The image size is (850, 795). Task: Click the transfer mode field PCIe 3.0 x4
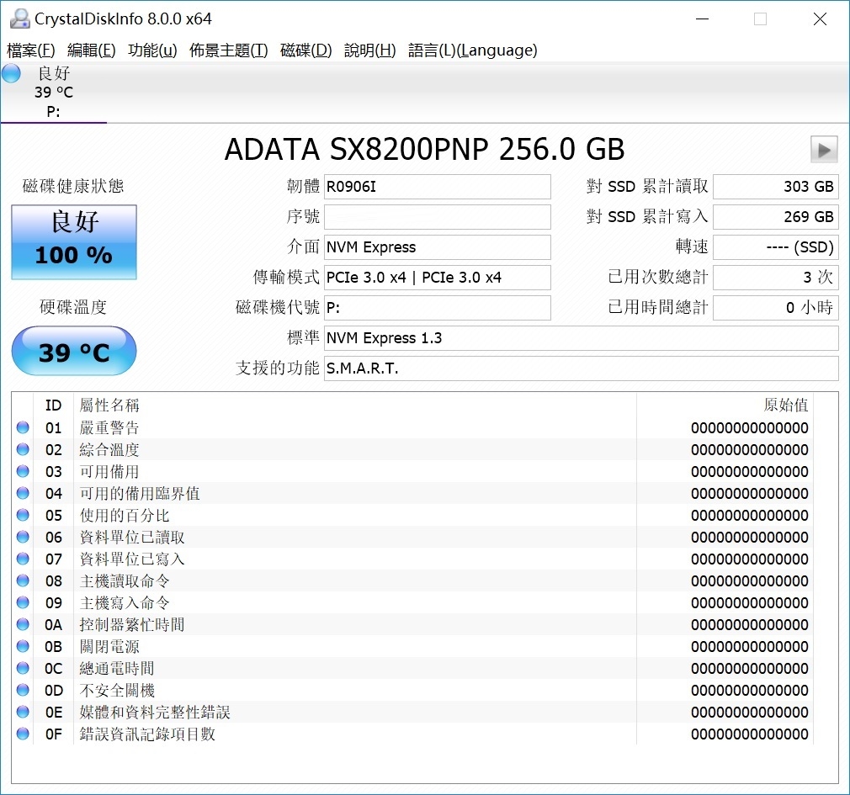point(438,278)
